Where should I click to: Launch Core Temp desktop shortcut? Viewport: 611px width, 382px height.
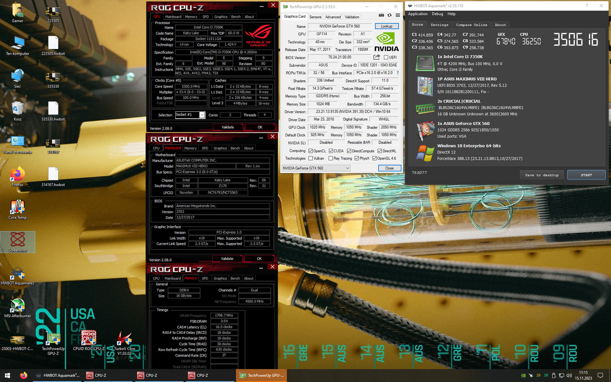click(18, 210)
